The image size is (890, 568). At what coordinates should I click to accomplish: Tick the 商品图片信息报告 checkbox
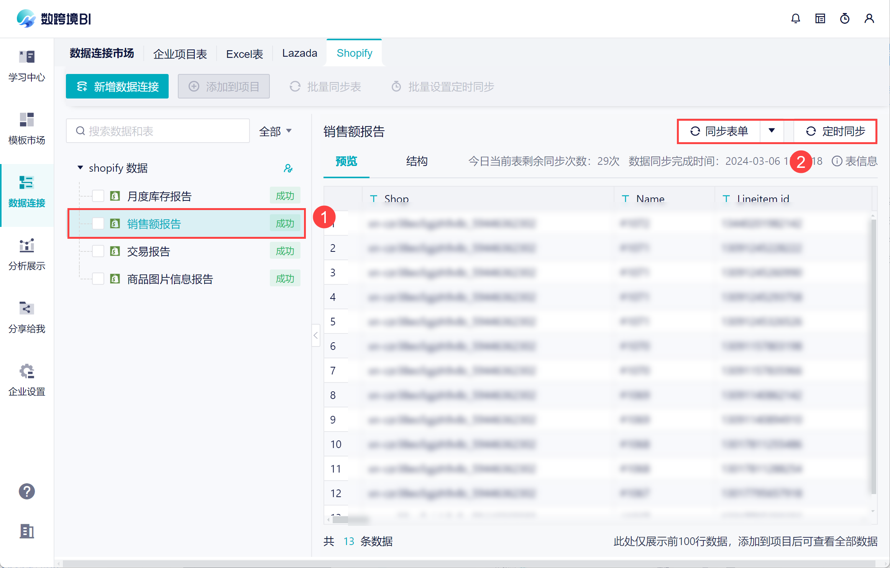(x=98, y=279)
